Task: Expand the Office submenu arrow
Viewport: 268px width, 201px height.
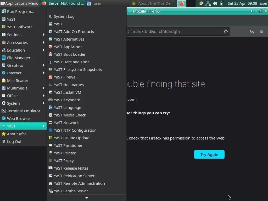Action: (x=44, y=96)
